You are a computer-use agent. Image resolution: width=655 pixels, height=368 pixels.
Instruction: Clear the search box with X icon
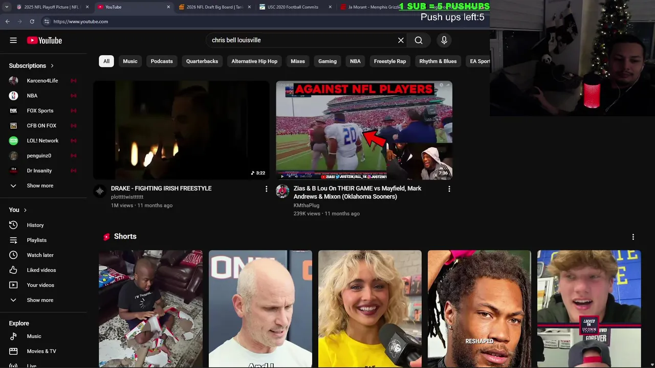pyautogui.click(x=401, y=40)
